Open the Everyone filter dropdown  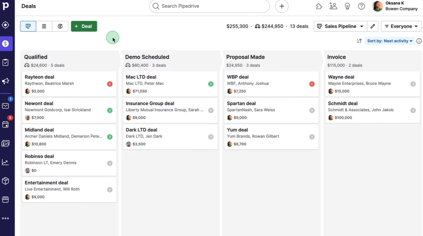point(401,26)
